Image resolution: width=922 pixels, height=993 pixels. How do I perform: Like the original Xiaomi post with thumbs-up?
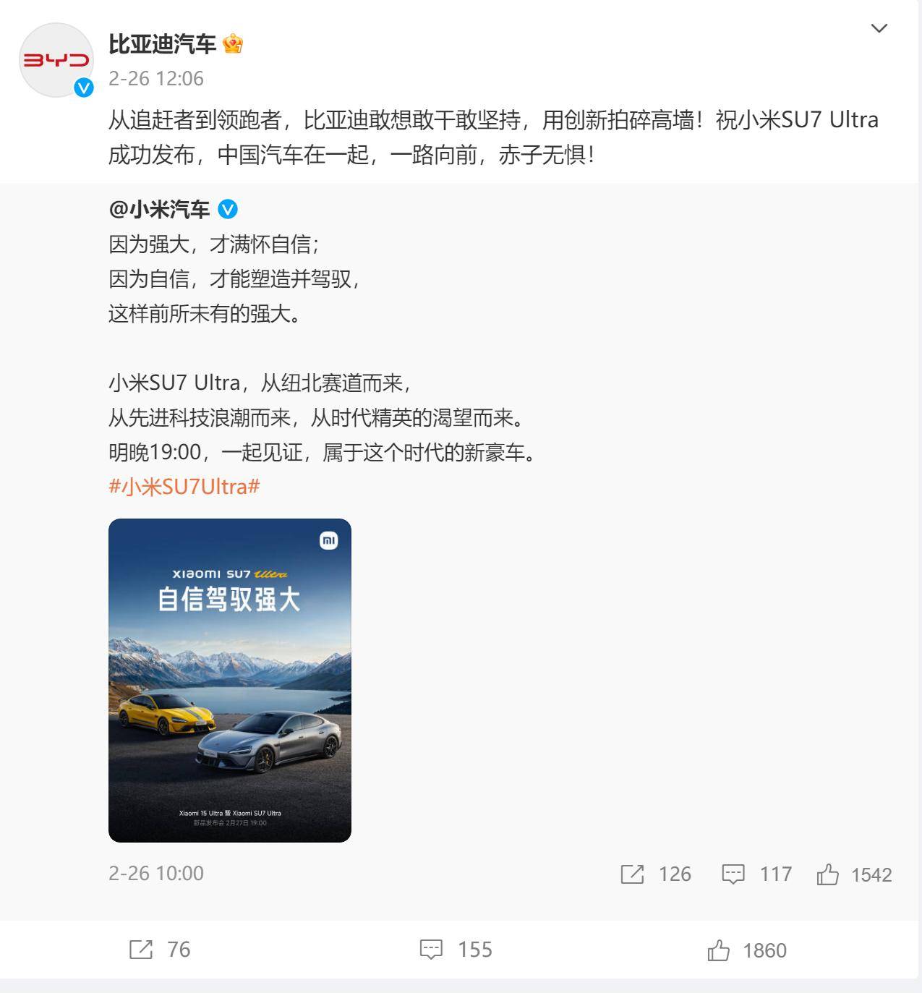(827, 874)
